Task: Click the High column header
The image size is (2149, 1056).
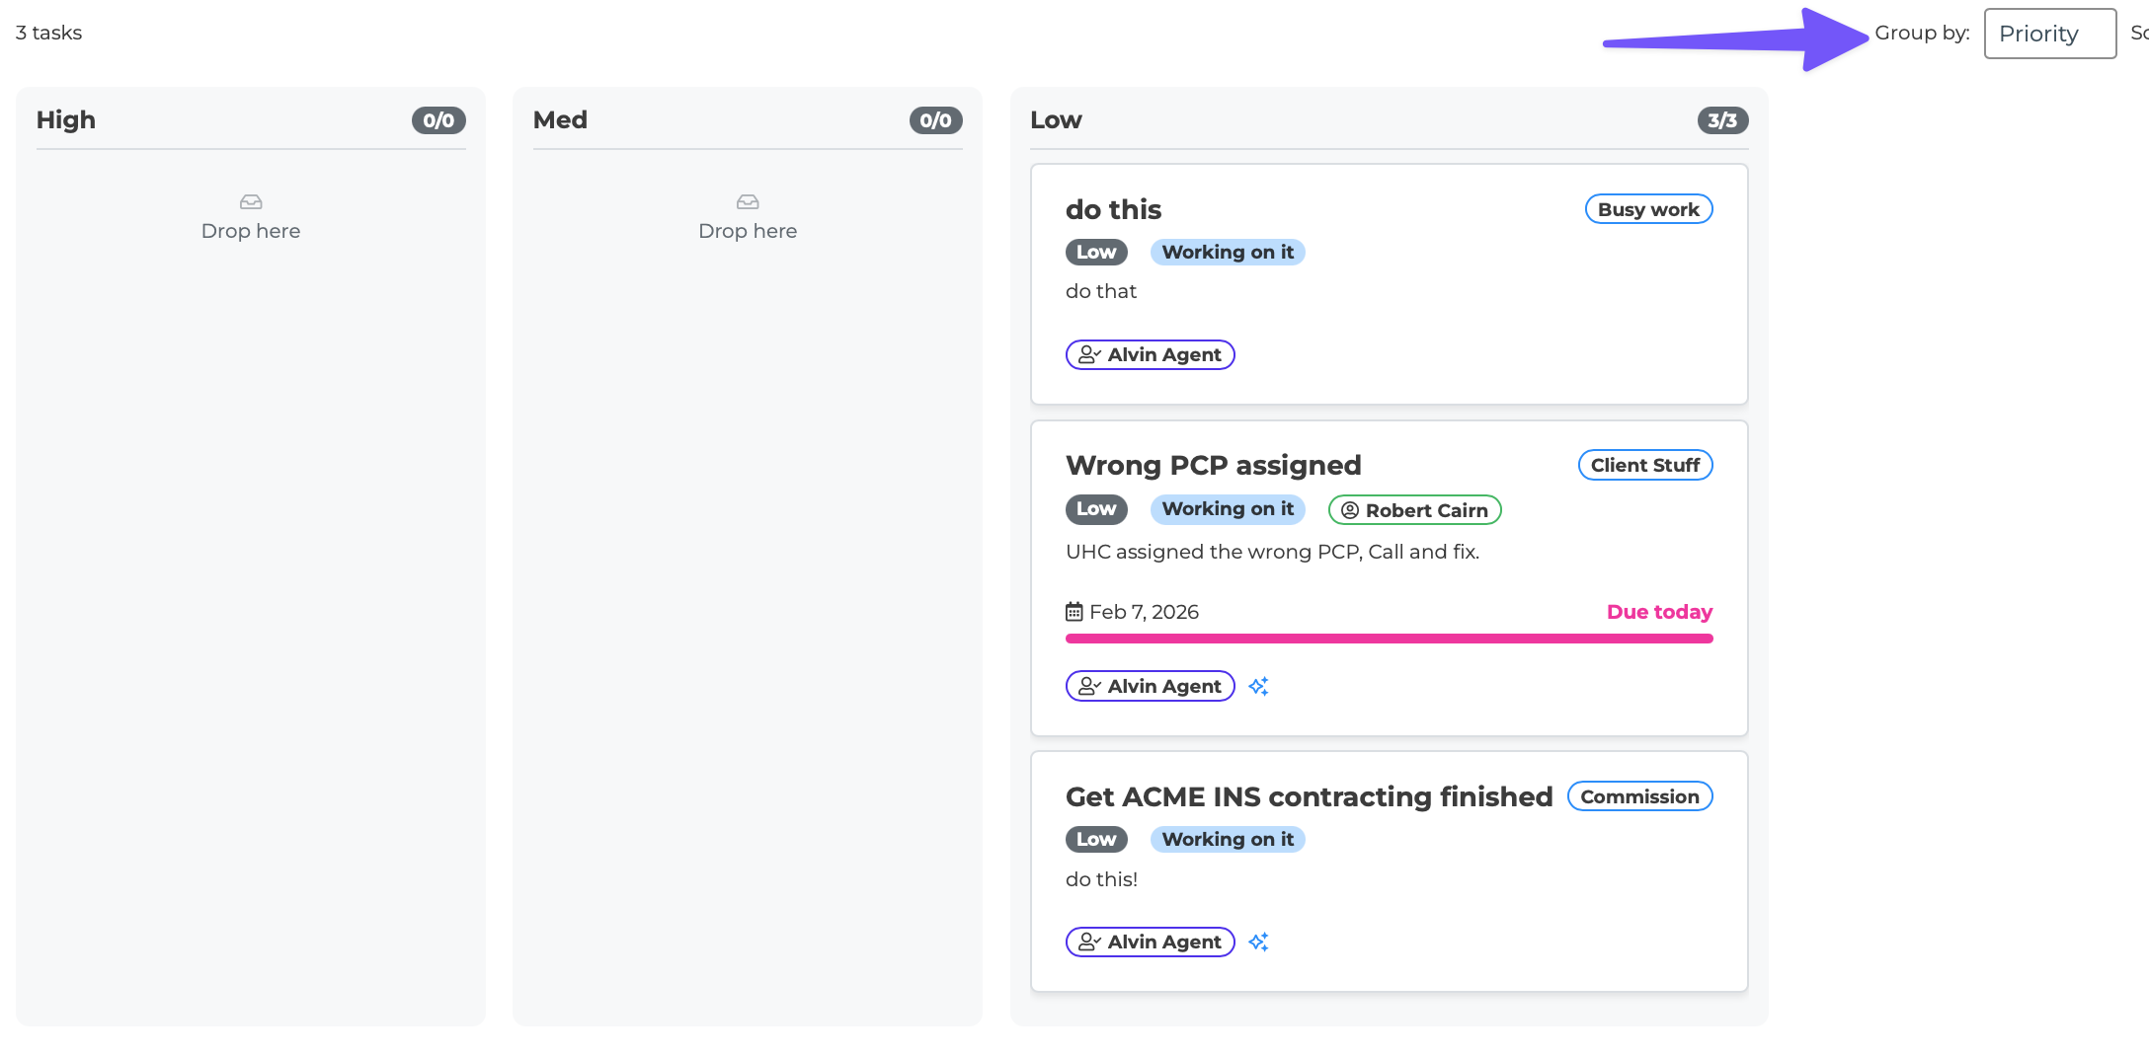Action: [66, 120]
